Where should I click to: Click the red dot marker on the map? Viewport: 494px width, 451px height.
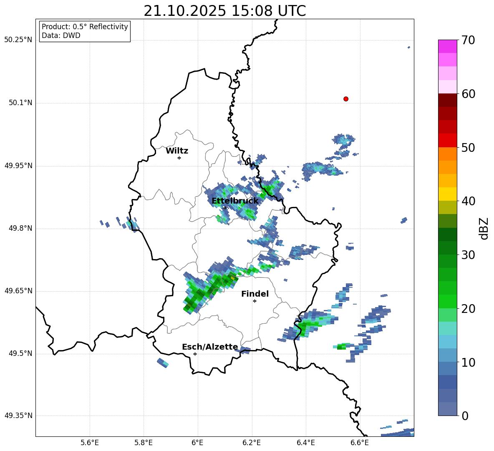click(x=345, y=99)
